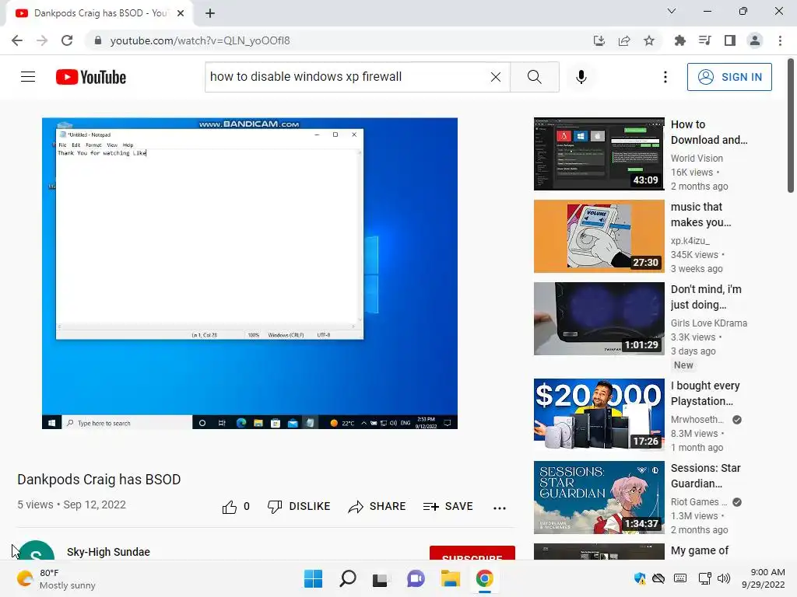This screenshot has width=797, height=597.
Task: Open Chrome three-dot menu
Action: tap(780, 40)
